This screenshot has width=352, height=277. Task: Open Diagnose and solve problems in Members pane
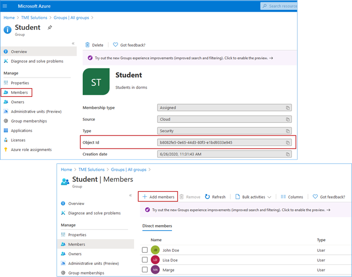(91, 213)
